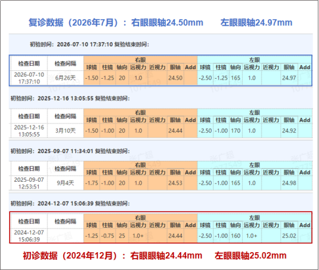Select right-eye distance vision 1.0+

[138, 236]
